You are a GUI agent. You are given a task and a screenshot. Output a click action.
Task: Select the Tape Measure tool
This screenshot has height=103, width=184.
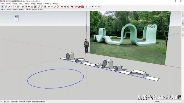39,7
